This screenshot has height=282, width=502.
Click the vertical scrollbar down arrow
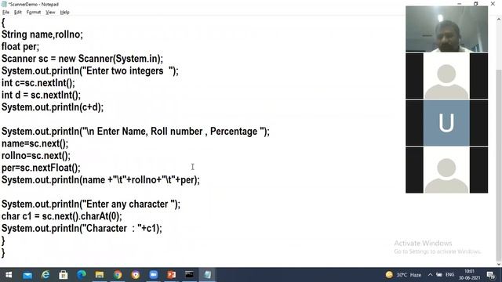499,264
